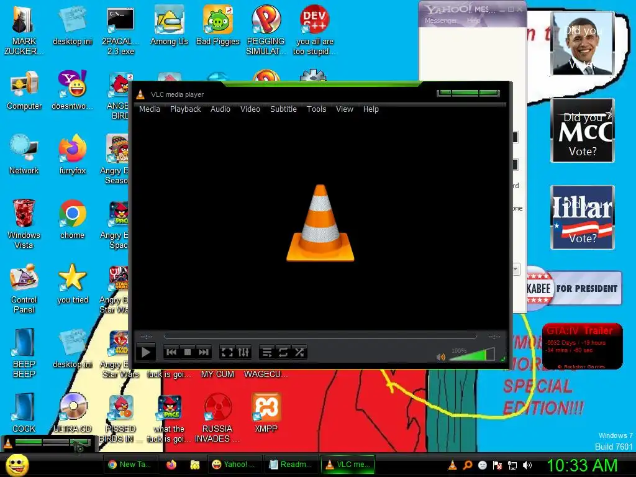This screenshot has width=636, height=477.
Task: Open VLC's Help menu
Action: pos(371,109)
